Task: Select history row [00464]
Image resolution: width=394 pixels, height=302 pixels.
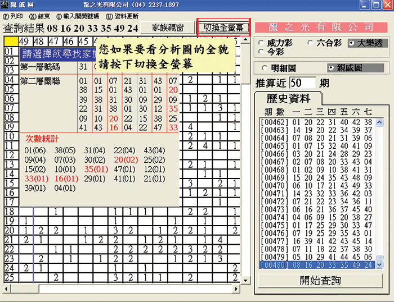Action: [x=317, y=138]
